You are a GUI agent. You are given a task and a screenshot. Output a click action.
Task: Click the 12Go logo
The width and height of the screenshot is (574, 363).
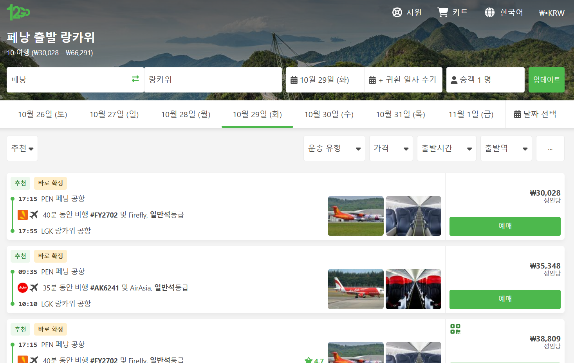click(18, 13)
